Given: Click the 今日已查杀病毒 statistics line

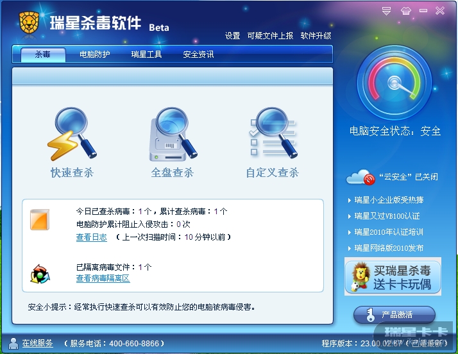Looking at the screenshot, I should 151,212.
